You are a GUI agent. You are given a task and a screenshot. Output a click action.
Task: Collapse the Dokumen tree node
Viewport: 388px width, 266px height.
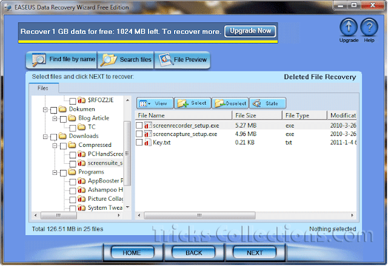[x=45, y=109]
